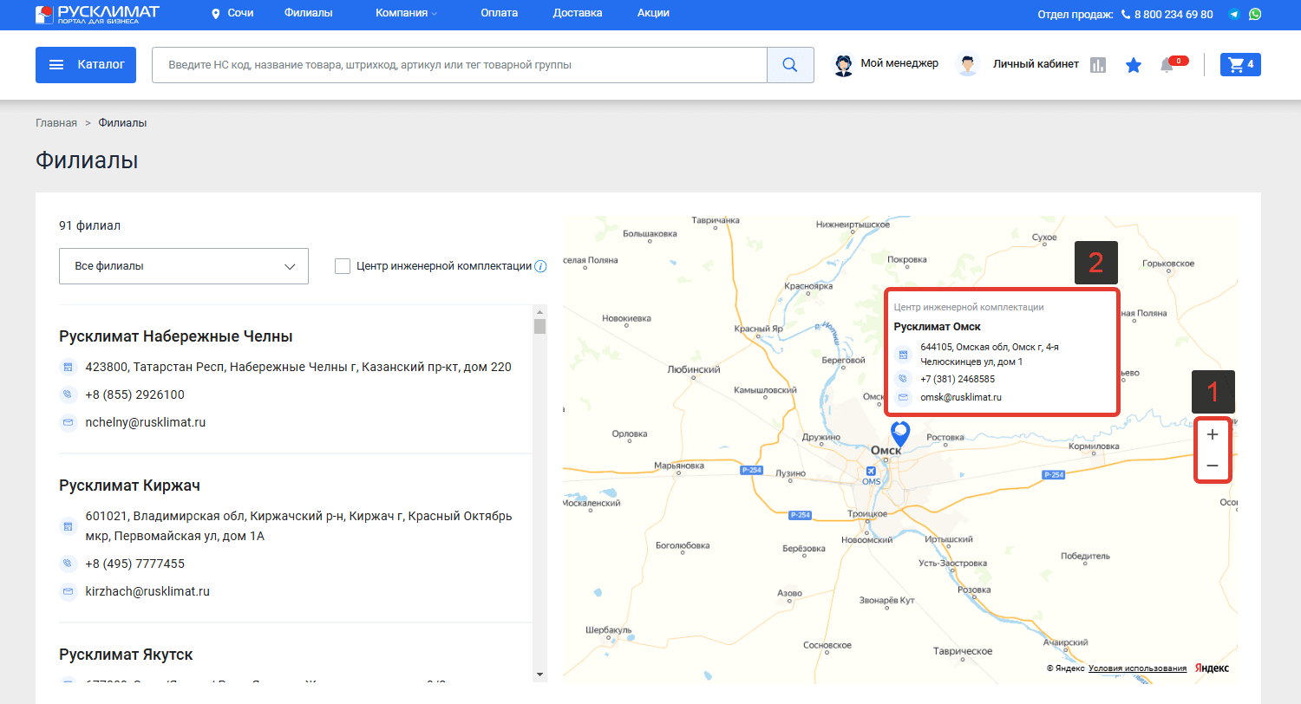Click email kirzhach@rusklimat.ru
This screenshot has height=704, width=1301.
click(147, 591)
